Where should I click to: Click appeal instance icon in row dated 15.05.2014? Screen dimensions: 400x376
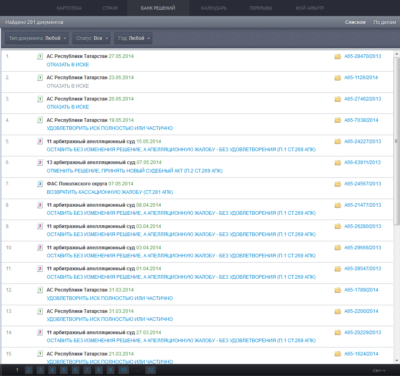click(40, 142)
